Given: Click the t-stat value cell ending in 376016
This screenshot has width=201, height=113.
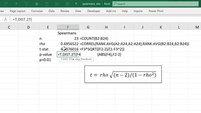Looking at the screenshot, I should click(x=68, y=49).
